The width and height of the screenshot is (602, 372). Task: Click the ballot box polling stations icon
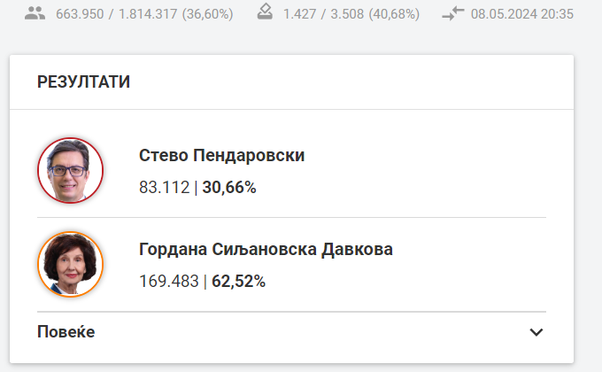pos(265,12)
